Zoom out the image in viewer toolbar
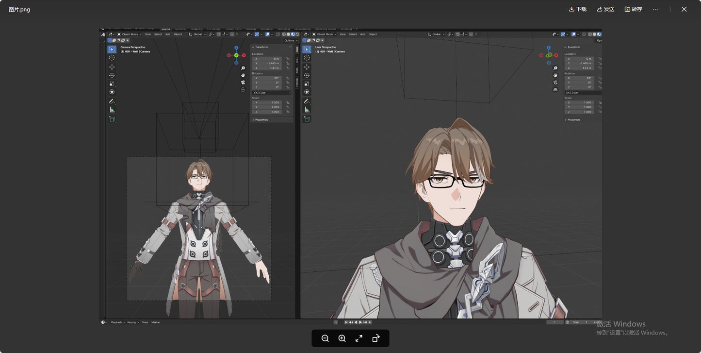 tap(325, 338)
